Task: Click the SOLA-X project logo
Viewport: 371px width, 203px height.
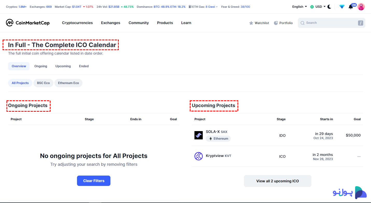Action: click(x=199, y=135)
